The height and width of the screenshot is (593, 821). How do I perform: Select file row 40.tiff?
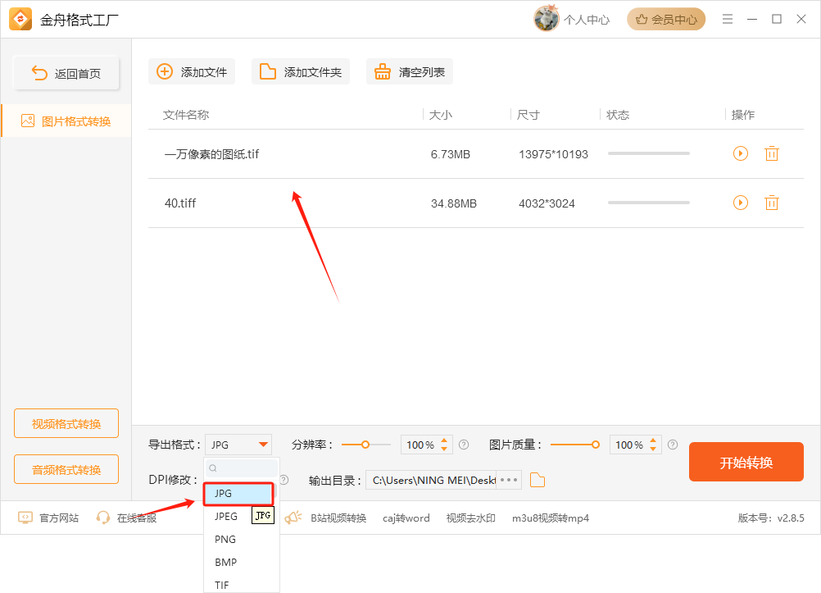coord(476,203)
